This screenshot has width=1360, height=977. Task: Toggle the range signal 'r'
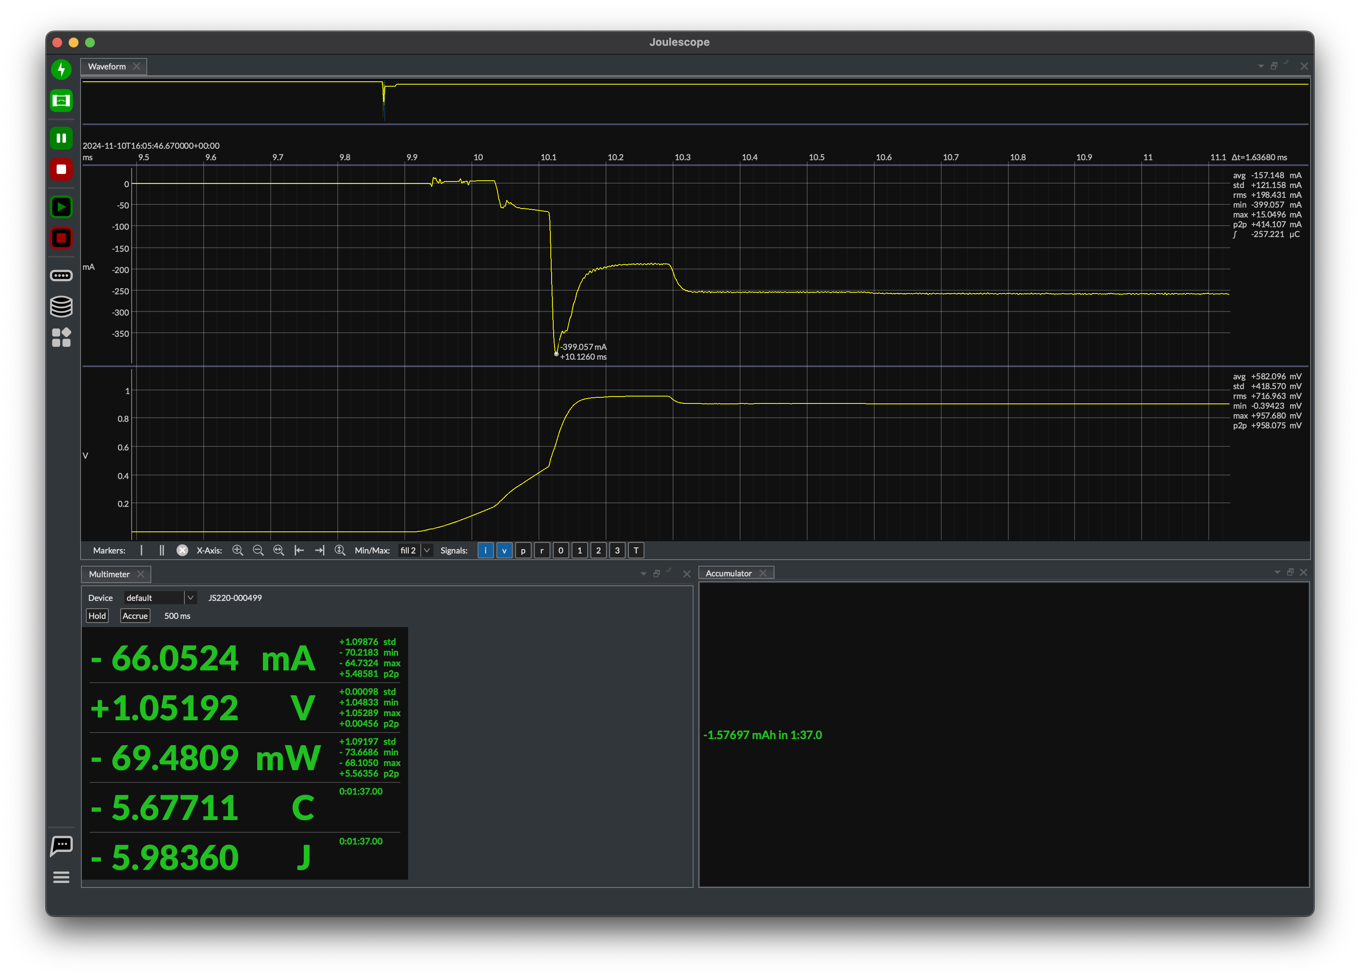click(x=541, y=550)
